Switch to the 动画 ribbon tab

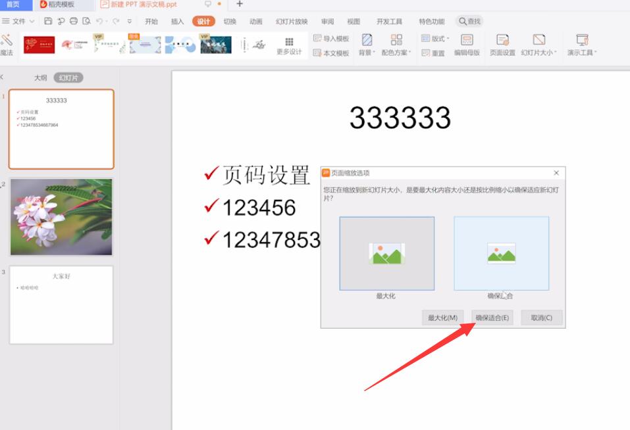(255, 21)
